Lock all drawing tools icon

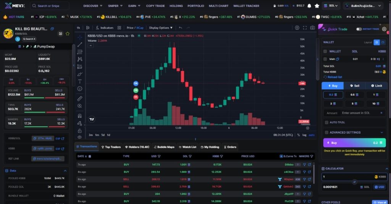pos(80,131)
